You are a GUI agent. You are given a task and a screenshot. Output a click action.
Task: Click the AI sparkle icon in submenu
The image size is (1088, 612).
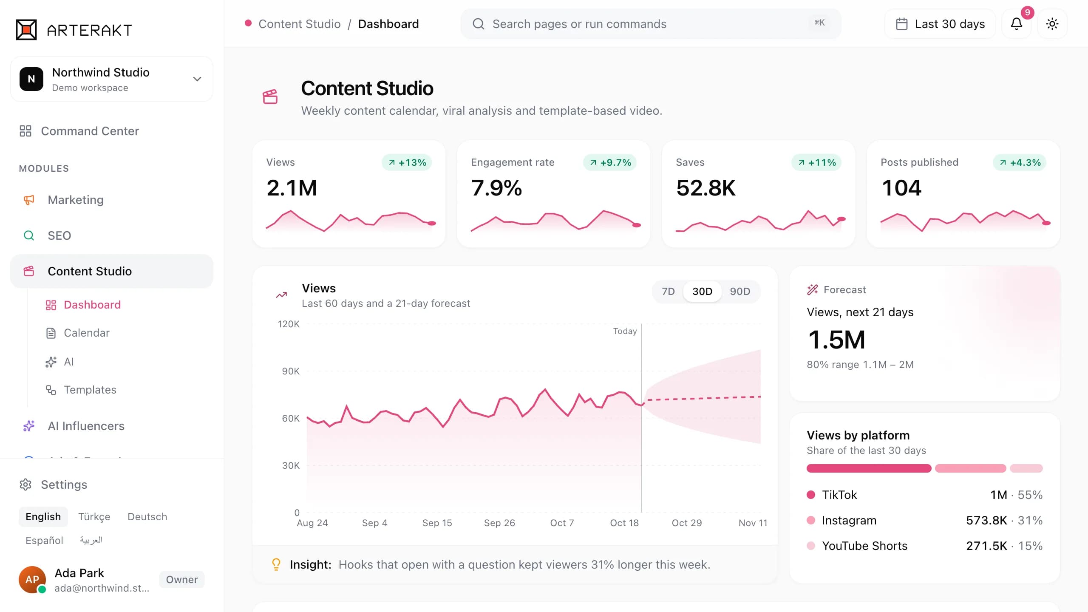coord(51,362)
